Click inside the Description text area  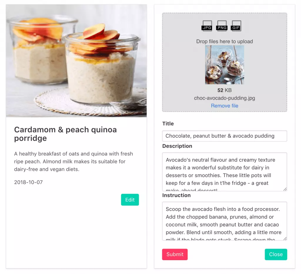[225, 172]
